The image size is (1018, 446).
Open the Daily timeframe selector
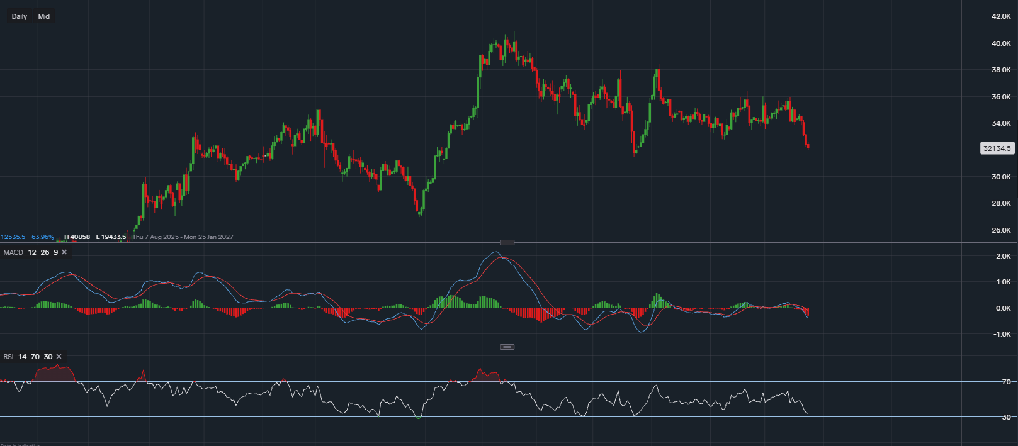20,16
